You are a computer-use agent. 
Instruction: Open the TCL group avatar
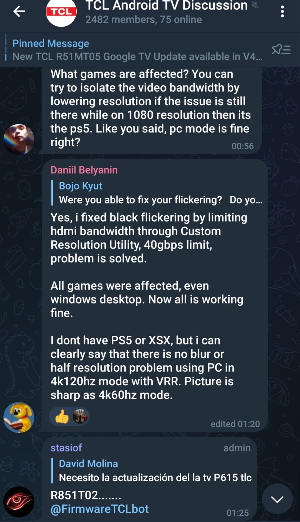point(61,12)
